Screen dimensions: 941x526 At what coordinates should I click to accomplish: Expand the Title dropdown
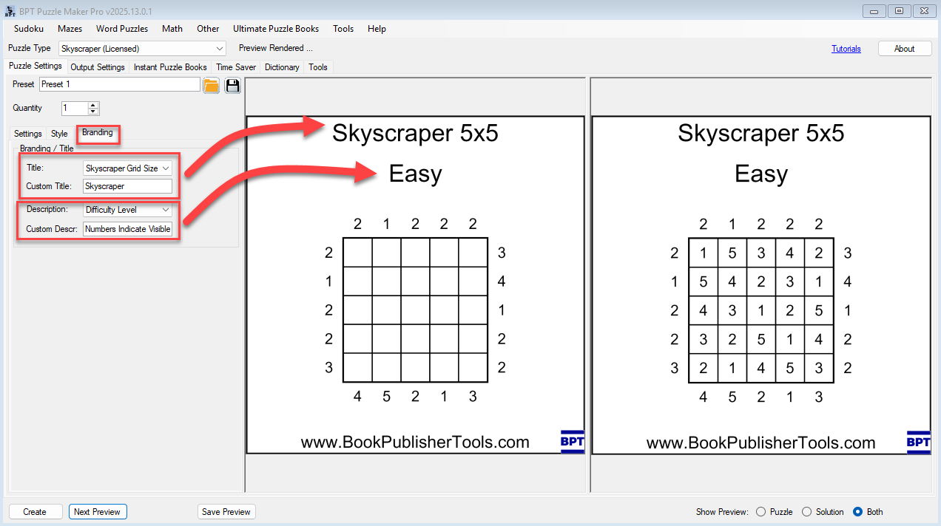pos(166,168)
